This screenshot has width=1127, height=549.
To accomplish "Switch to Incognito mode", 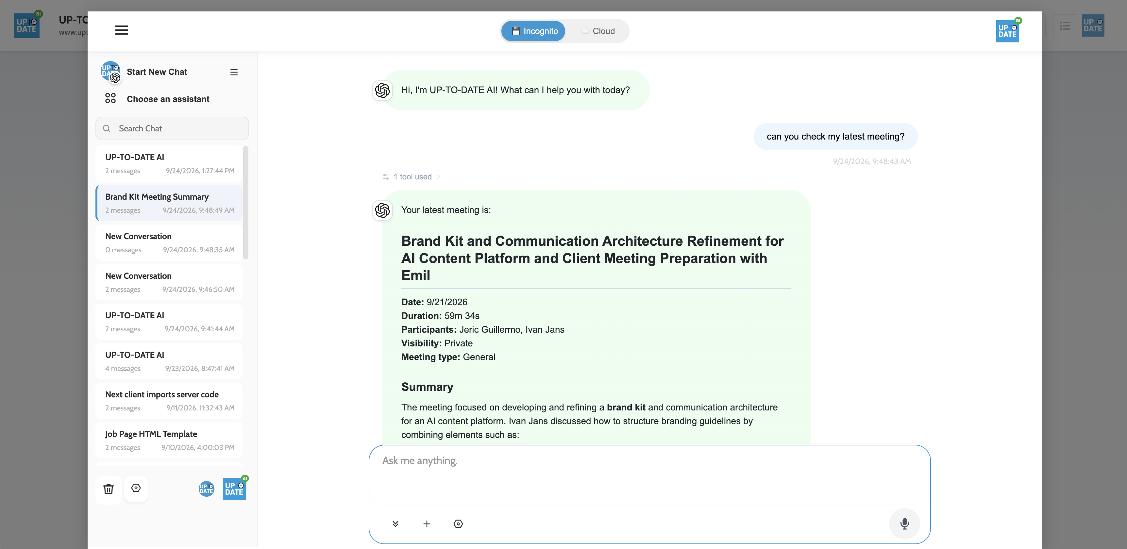I will (533, 31).
